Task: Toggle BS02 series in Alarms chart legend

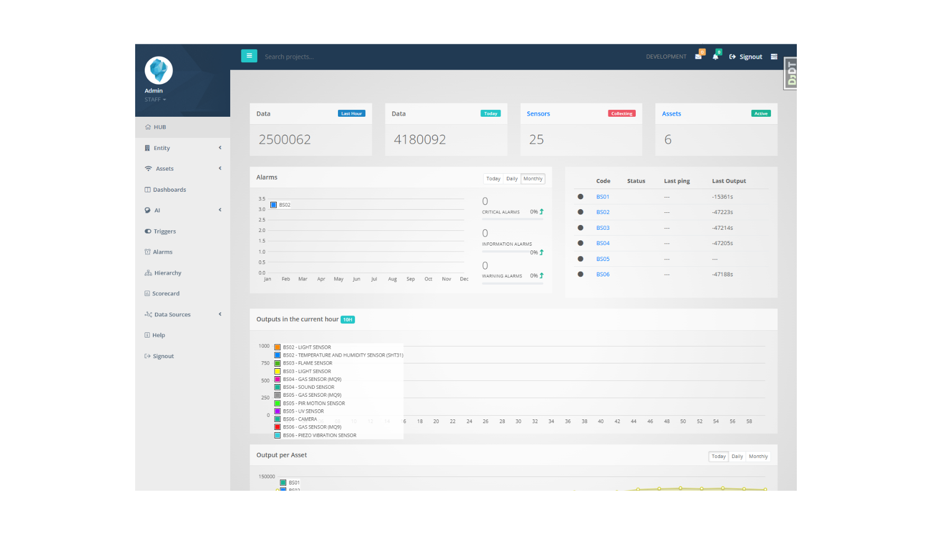Action: point(280,205)
